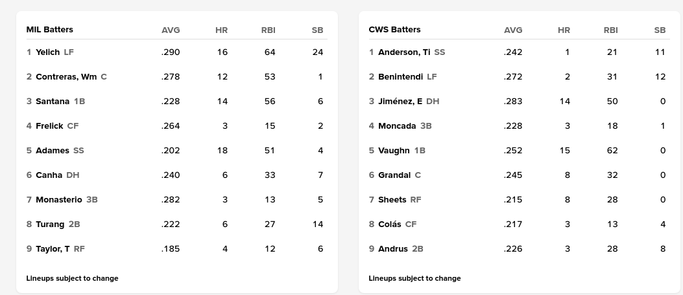Open Grandal's player profile
Screen dimensions: 683x295
[394, 175]
